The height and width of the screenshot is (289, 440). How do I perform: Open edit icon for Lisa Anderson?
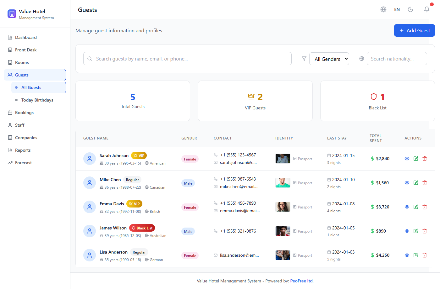point(416,255)
